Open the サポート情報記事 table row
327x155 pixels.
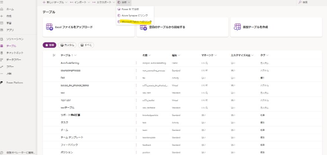182,115
